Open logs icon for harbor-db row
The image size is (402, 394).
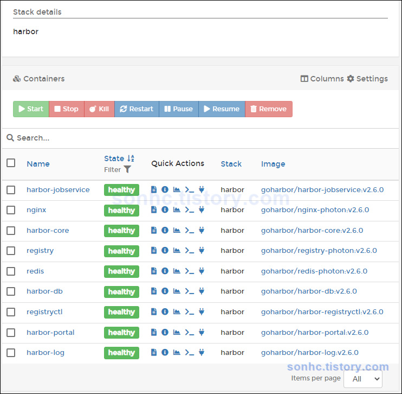click(x=154, y=291)
